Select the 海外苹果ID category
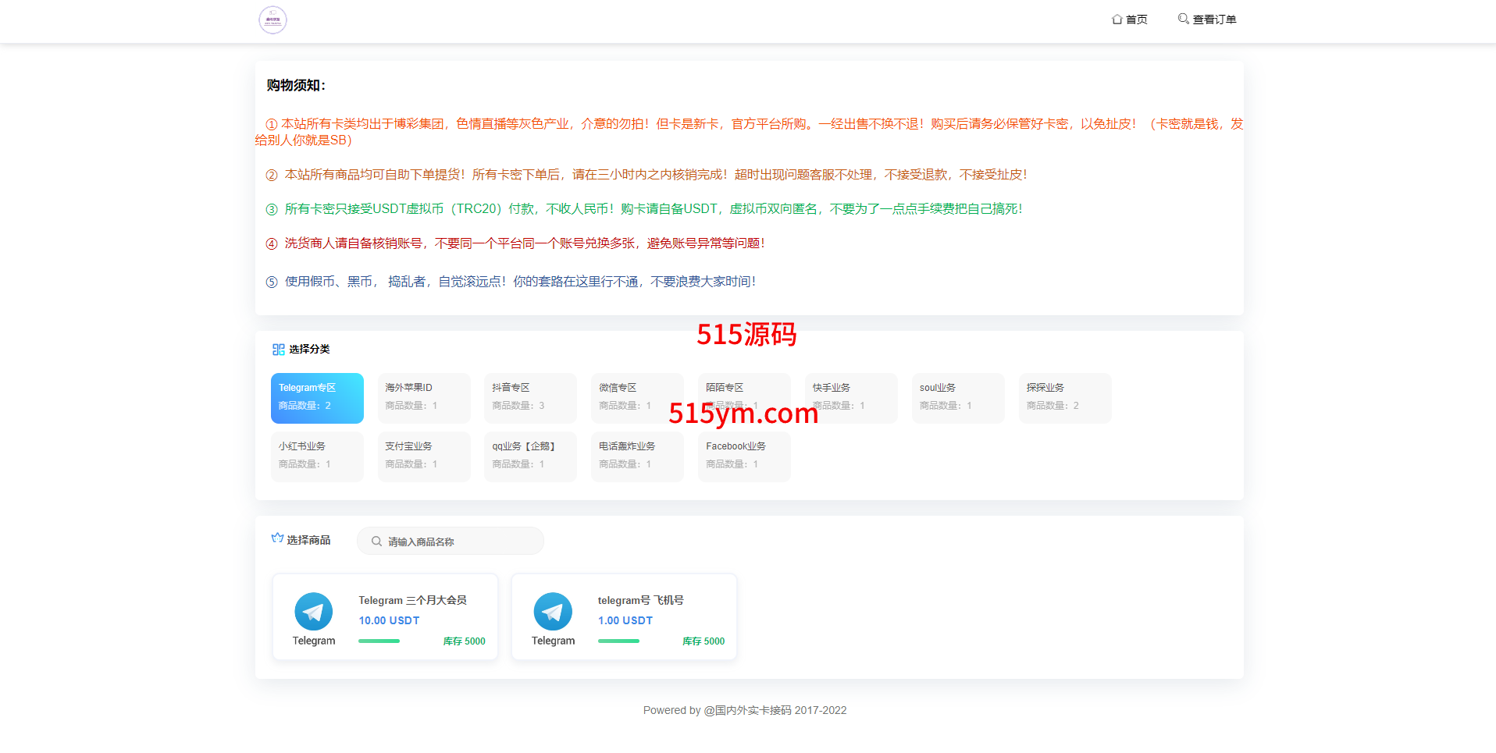This screenshot has height=753, width=1496. (424, 398)
